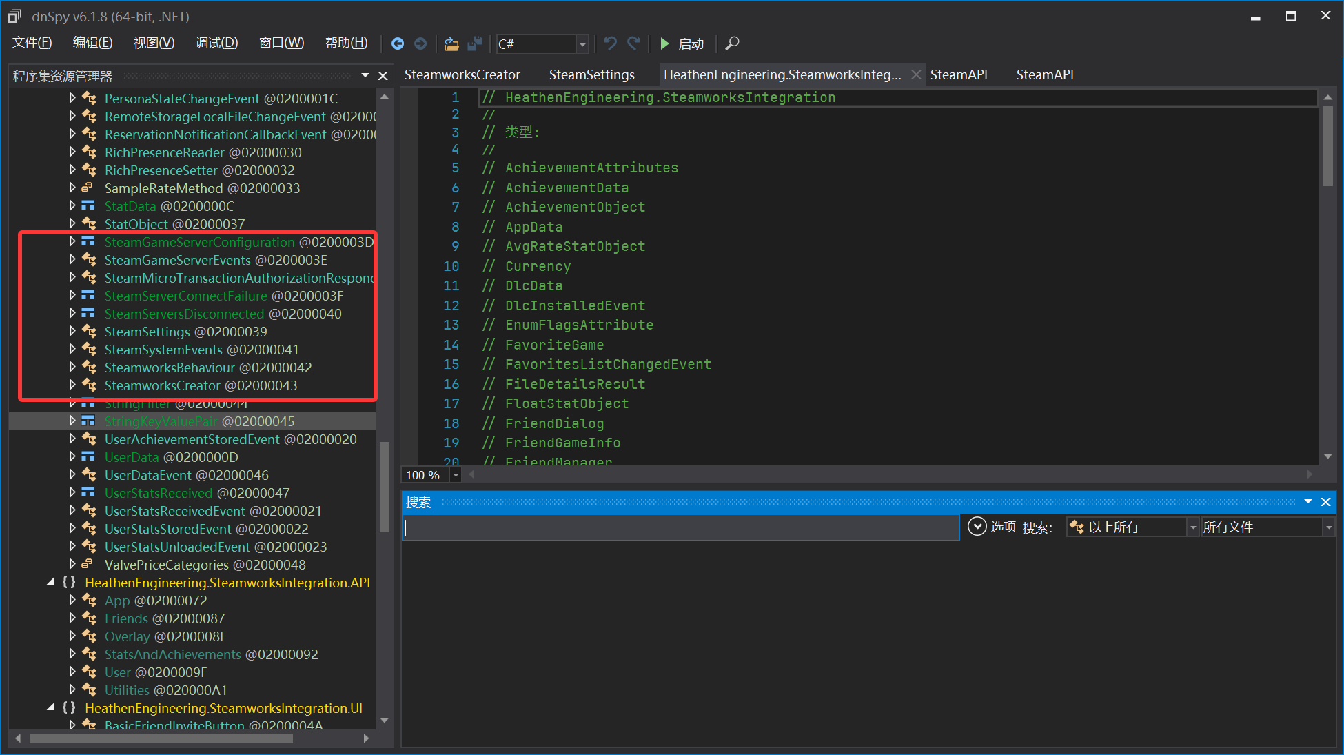The image size is (1344, 755).
Task: Click the struct icon beside SteamGameServerConfiguration
Action: pos(88,242)
